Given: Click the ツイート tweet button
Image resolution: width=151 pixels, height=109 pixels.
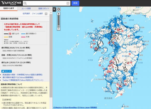Looking at the screenshot, I should coord(7,71).
